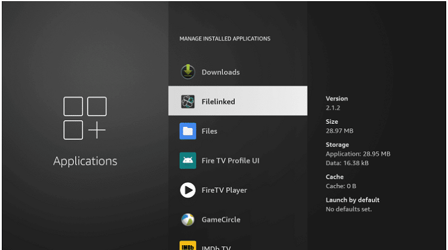Click Launch by default heading
448x250 pixels.
tap(352, 200)
